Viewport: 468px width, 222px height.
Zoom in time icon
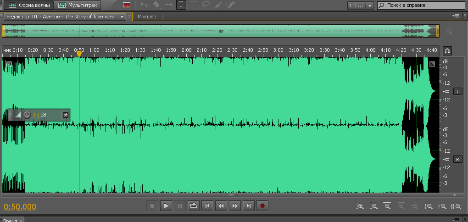click(x=387, y=205)
